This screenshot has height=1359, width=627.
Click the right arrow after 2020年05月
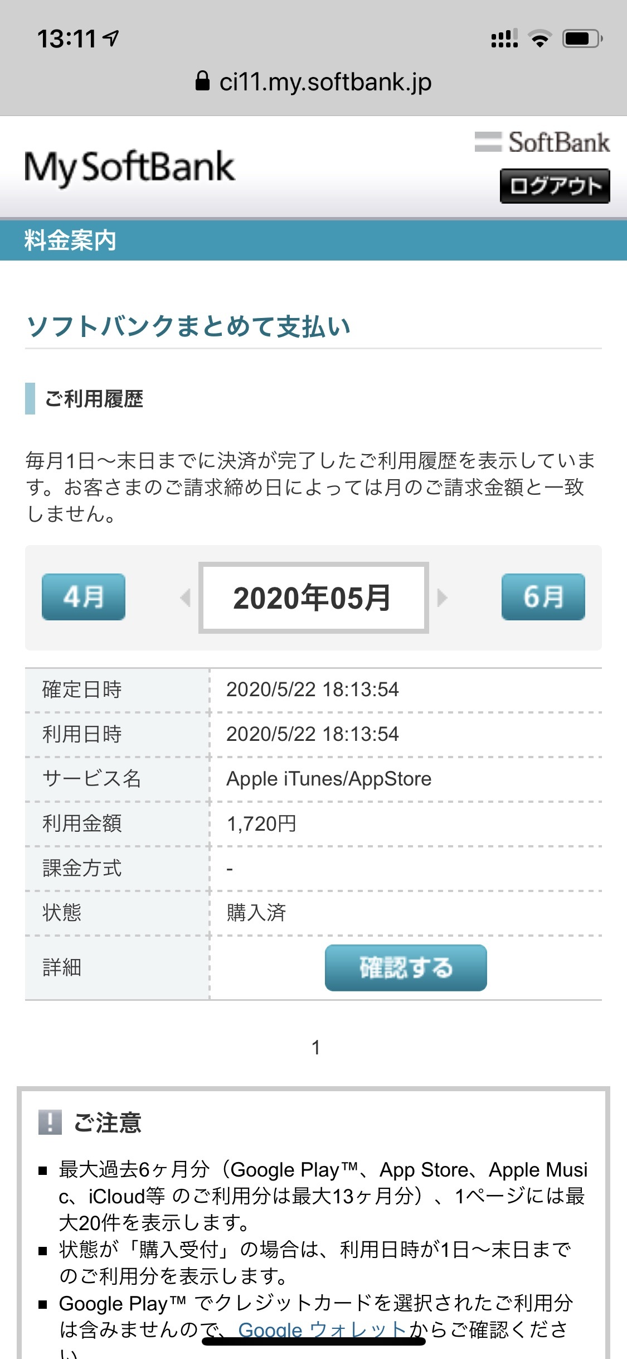(442, 597)
